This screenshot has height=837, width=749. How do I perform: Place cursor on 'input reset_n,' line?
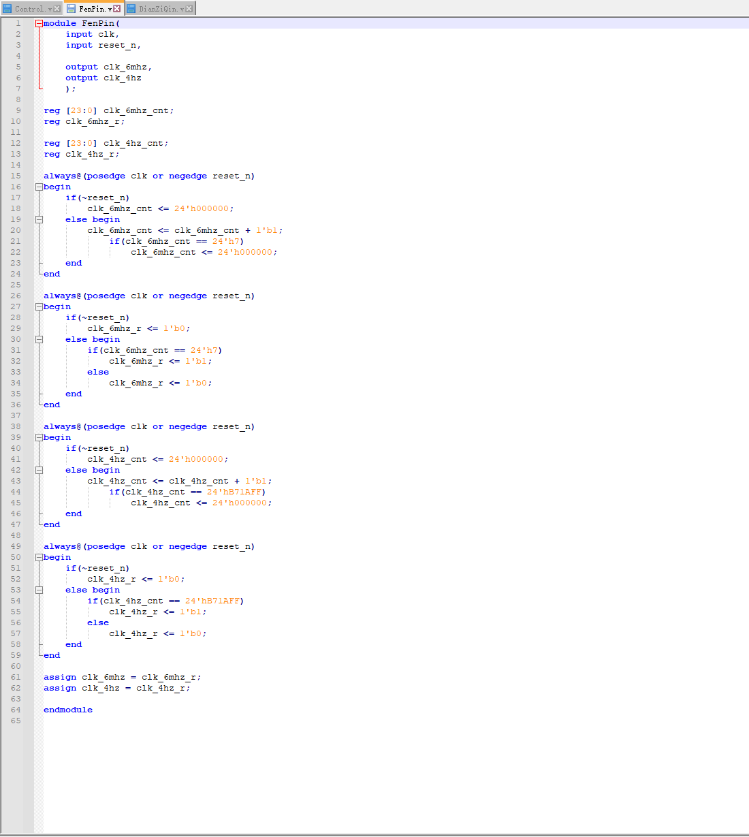103,45
